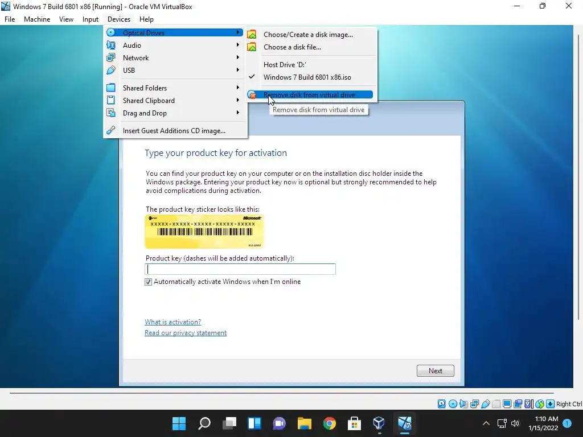Click the greyed shared folders status bar icon

tap(496, 403)
